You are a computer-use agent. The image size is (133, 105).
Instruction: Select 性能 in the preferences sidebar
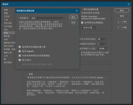click(x=9, y=33)
